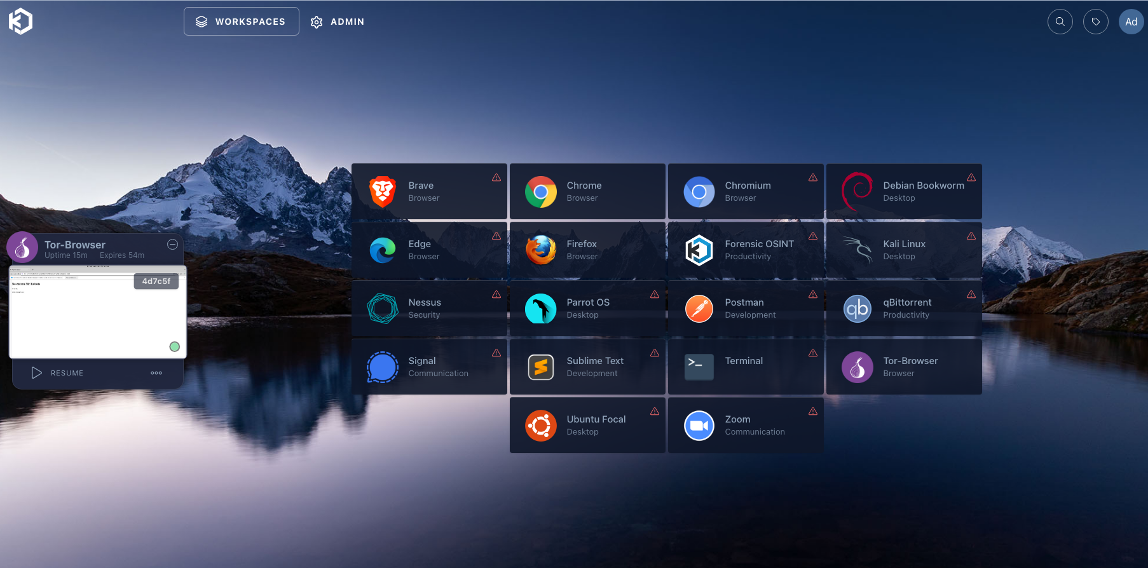Resume the Tor-Browser session
Screen dimensions: 1148x568
58,373
